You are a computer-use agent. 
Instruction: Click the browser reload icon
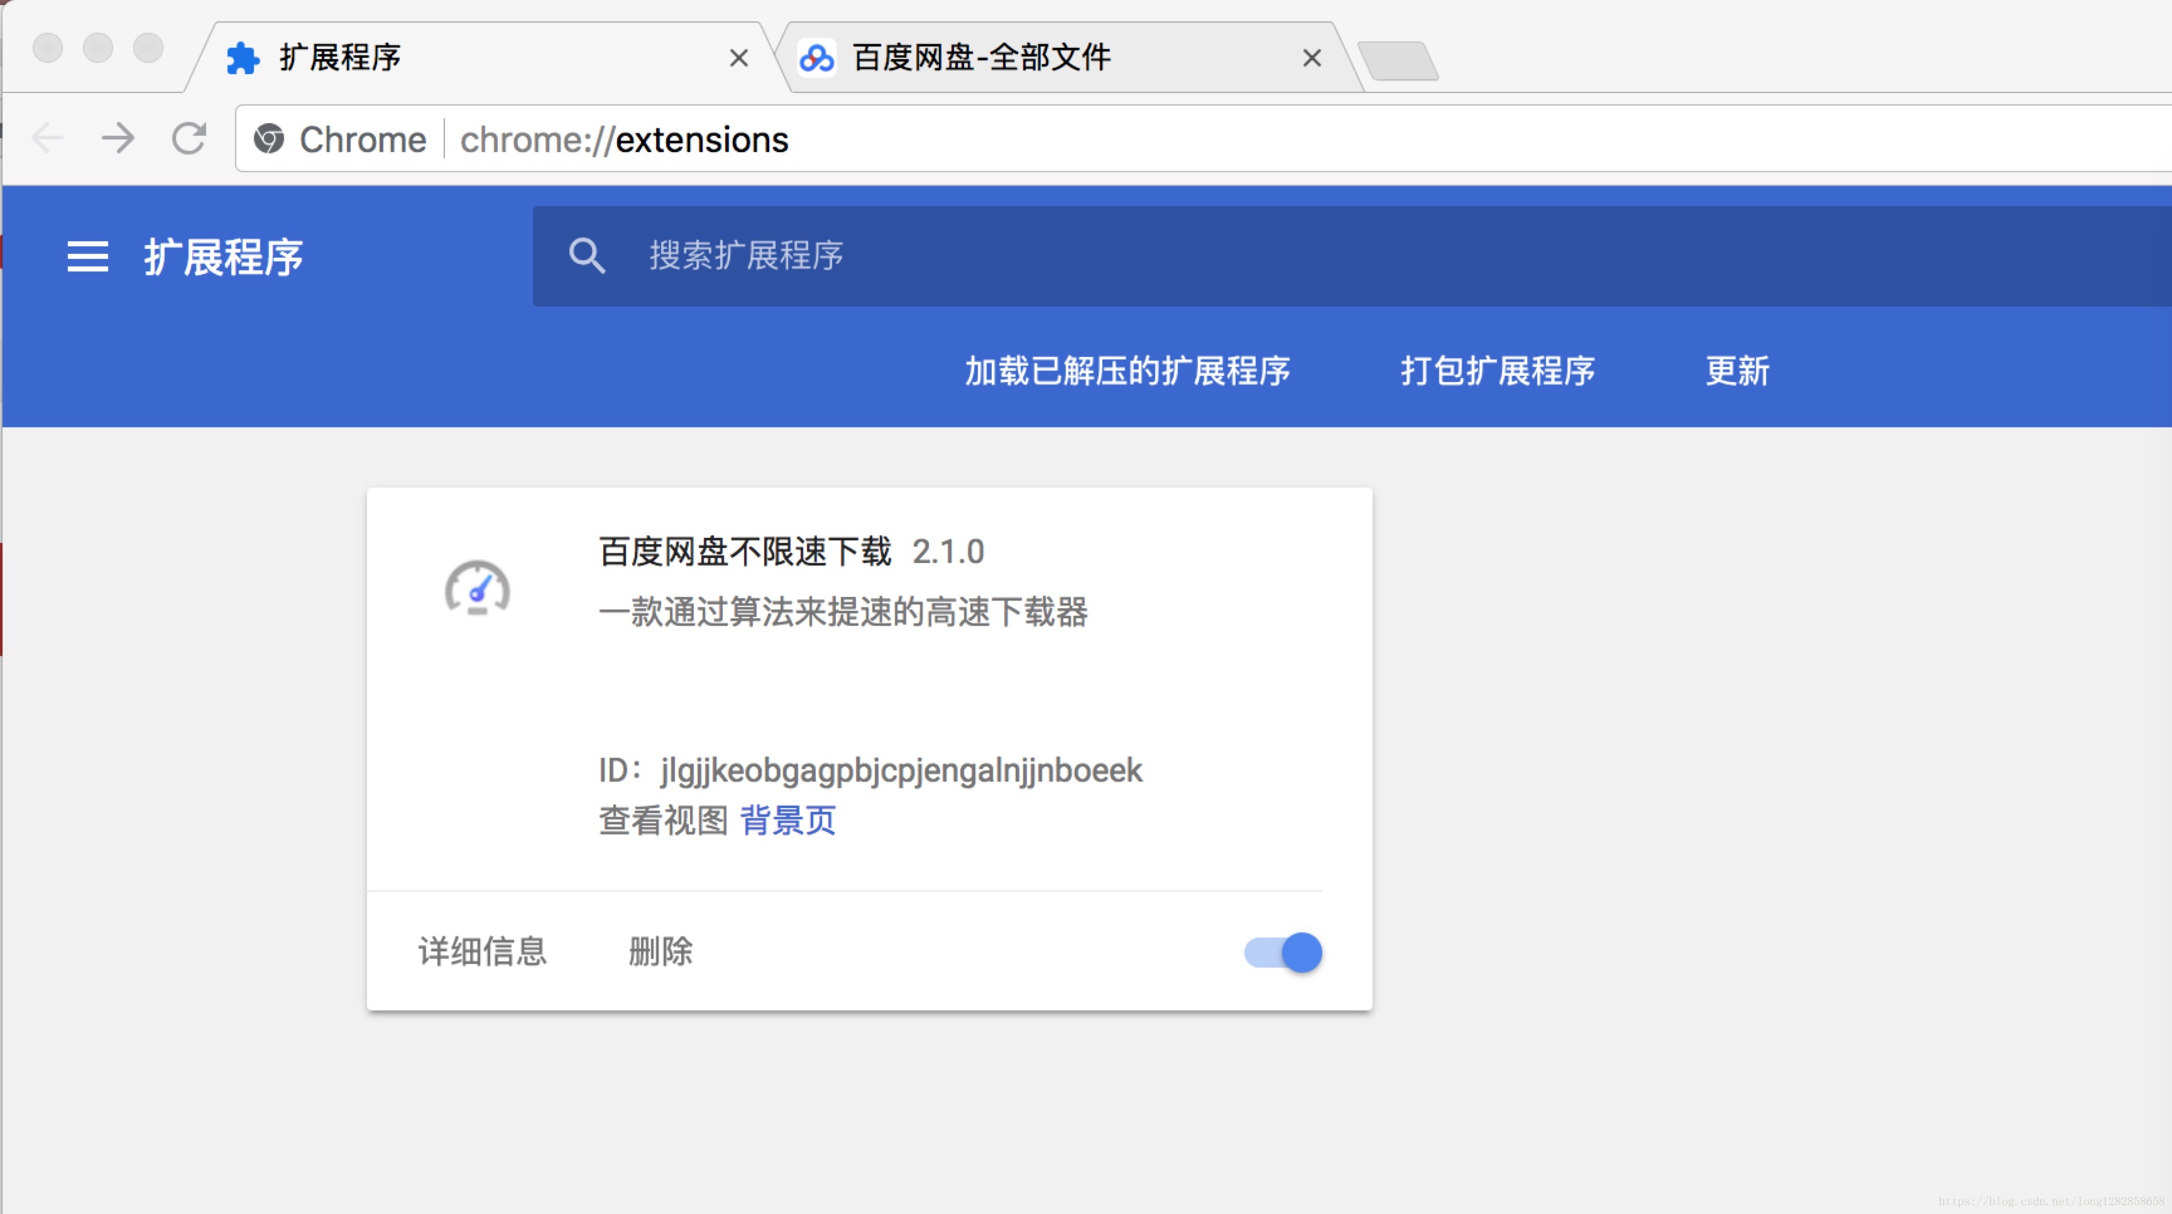189,139
